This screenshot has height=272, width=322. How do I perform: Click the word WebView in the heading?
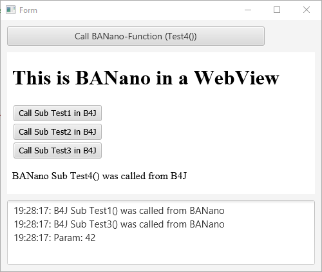click(x=236, y=78)
